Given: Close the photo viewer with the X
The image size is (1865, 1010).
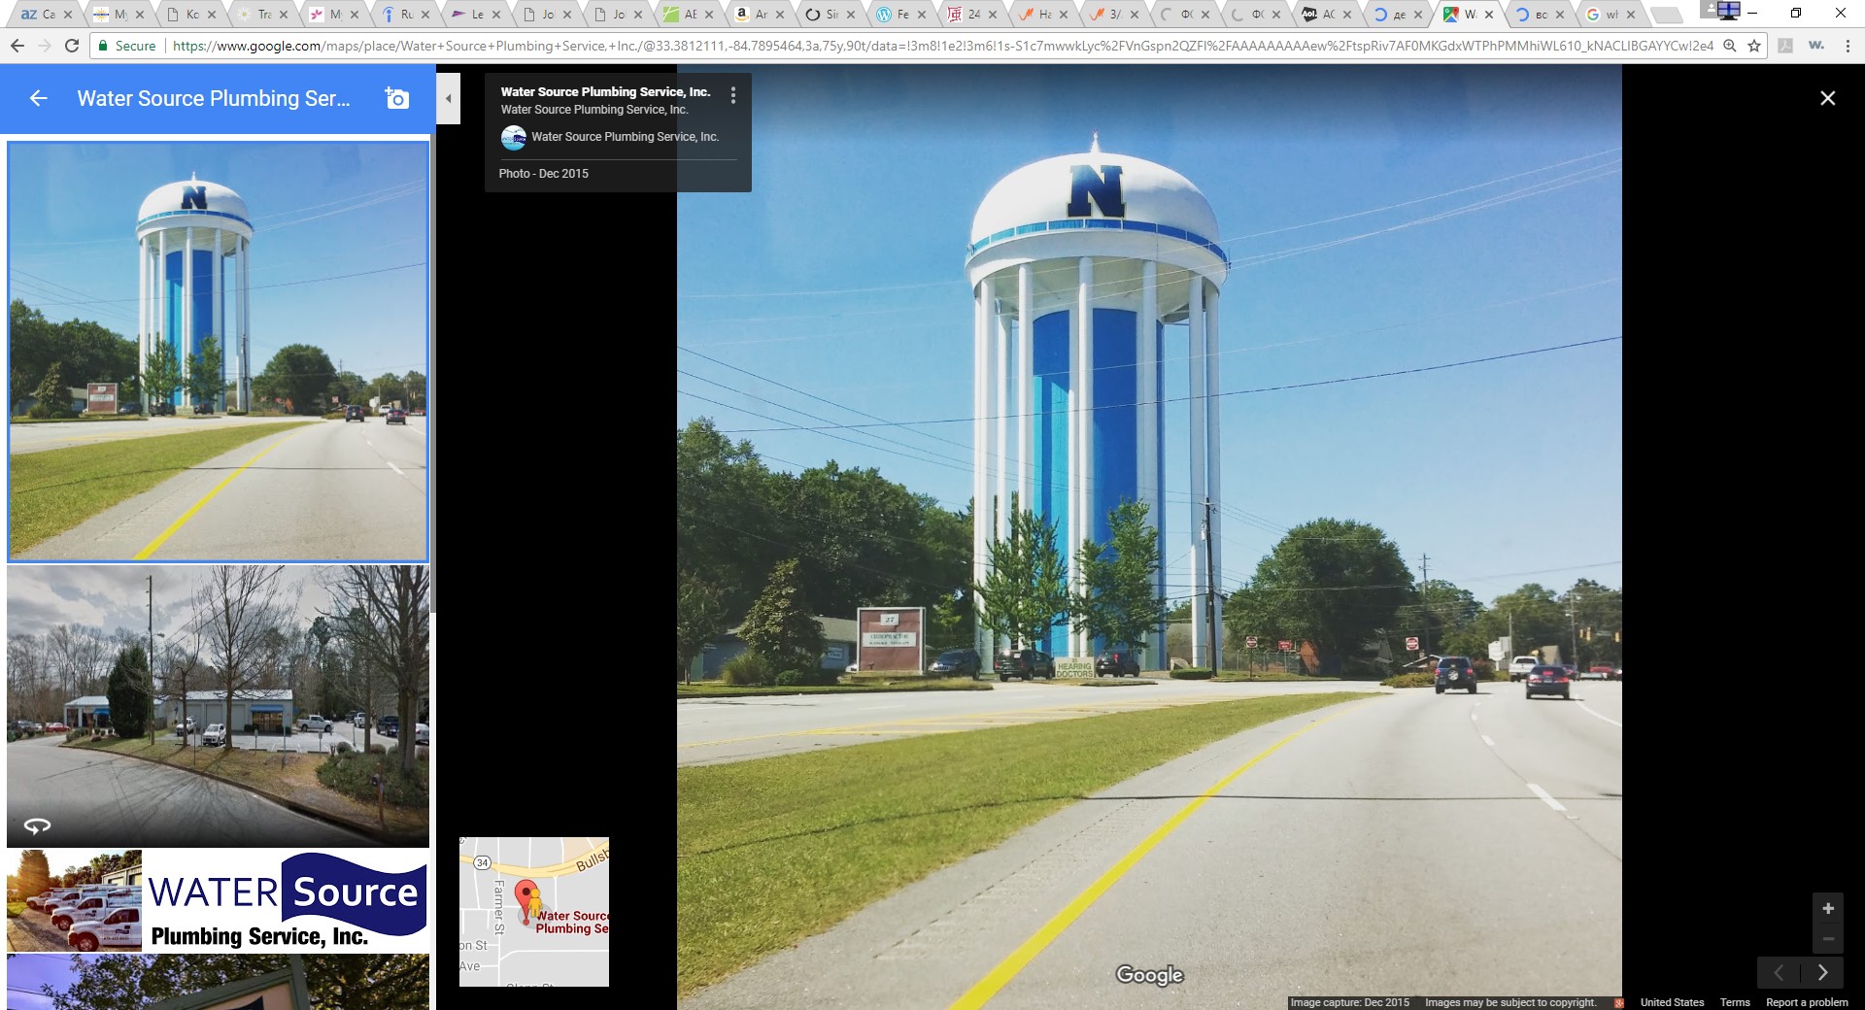Looking at the screenshot, I should click(x=1827, y=98).
